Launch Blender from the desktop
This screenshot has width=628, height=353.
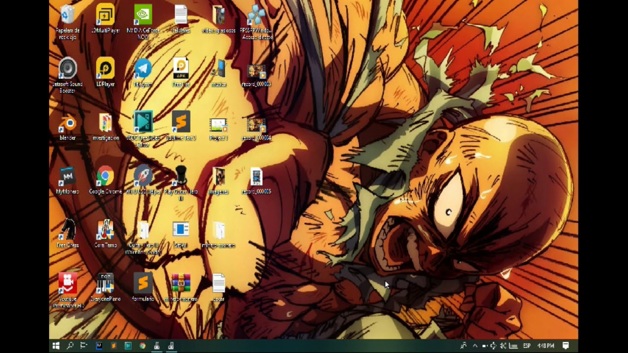click(68, 126)
